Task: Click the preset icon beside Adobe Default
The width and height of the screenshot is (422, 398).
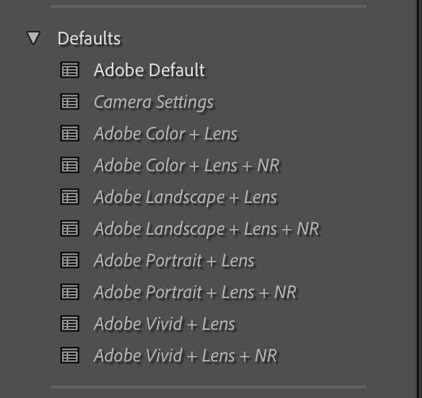Action: pyautogui.click(x=70, y=70)
